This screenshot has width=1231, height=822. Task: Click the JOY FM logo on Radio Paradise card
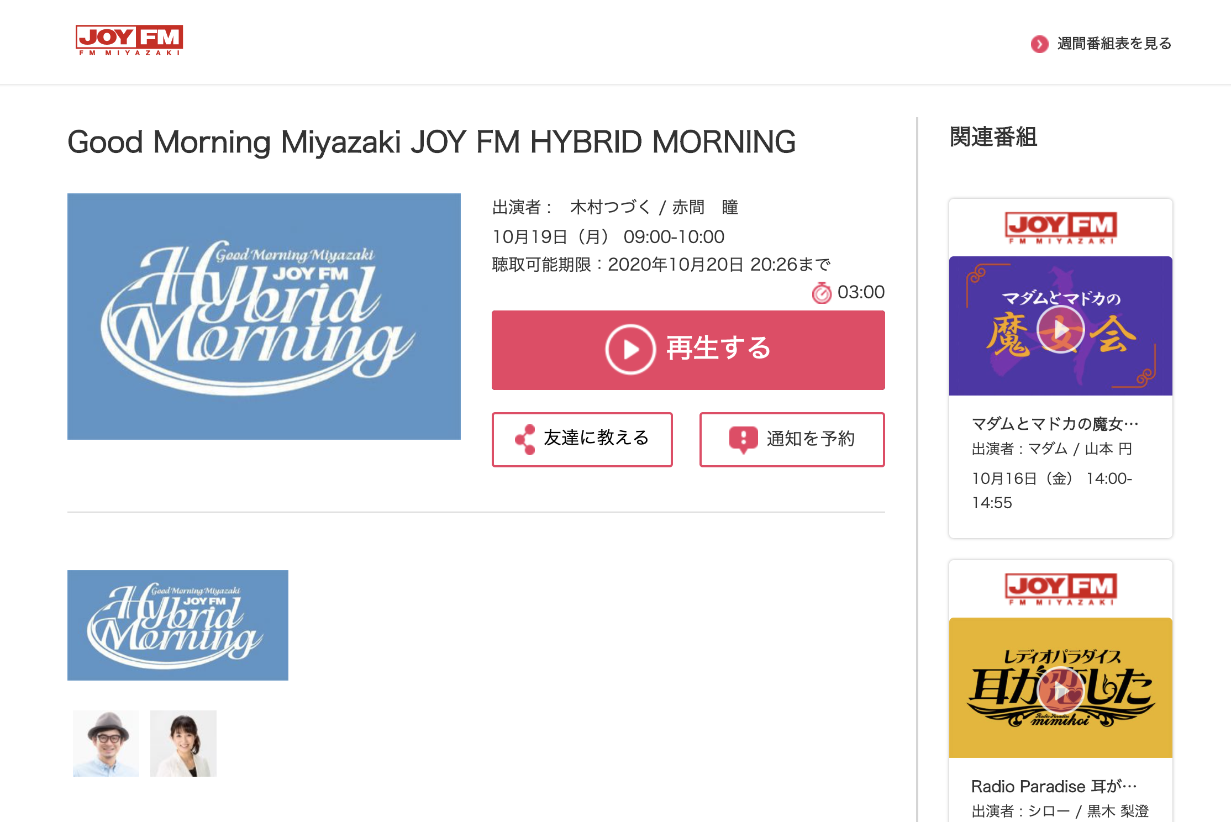point(1060,589)
